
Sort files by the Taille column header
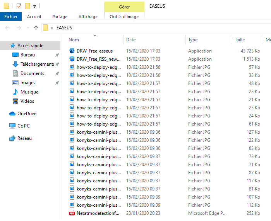240,40
